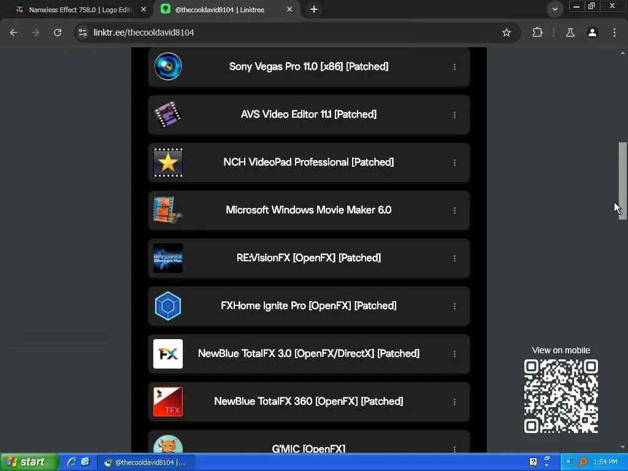Go forward to the next page
Image resolution: width=628 pixels, height=471 pixels.
click(36, 33)
